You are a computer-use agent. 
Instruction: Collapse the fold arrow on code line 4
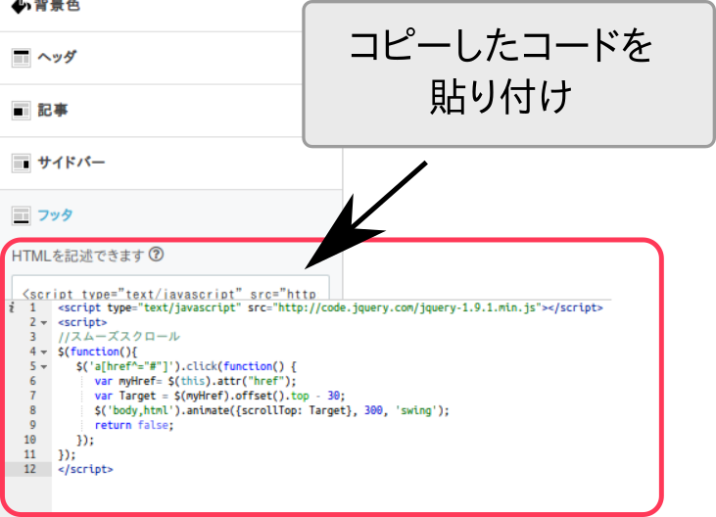pyautogui.click(x=44, y=352)
